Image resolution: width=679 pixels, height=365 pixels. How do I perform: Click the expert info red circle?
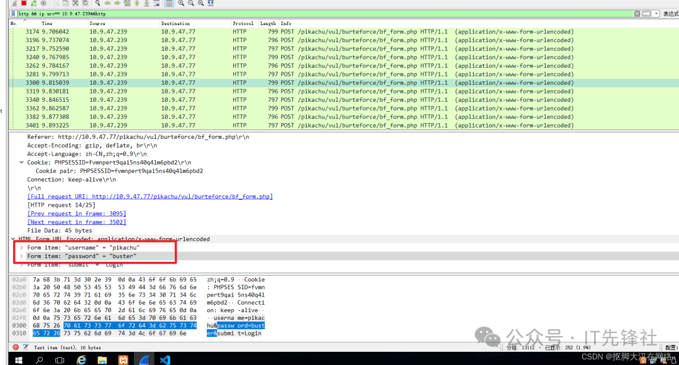tap(16, 347)
